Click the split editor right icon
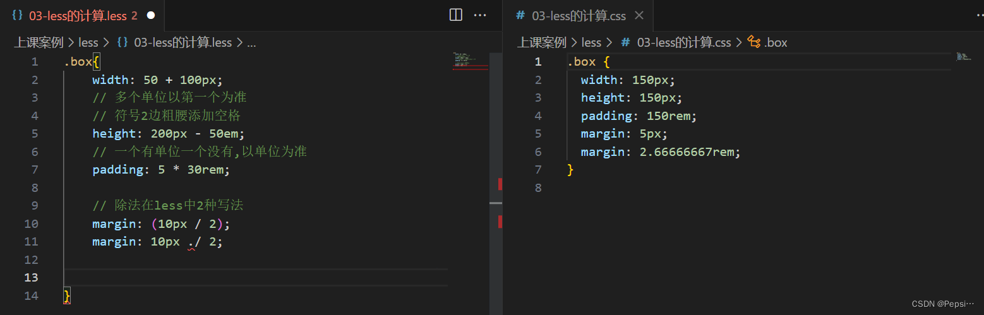Viewport: 984px width, 315px height. 456,15
